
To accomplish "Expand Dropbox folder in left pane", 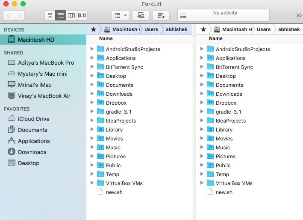I will click(92, 103).
